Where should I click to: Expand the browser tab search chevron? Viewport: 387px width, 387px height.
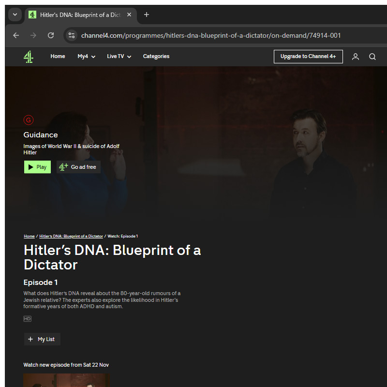pos(15,15)
